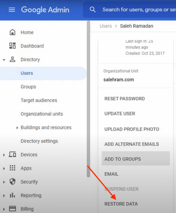
Task: Click the Security shield icon
Action: [12, 182]
